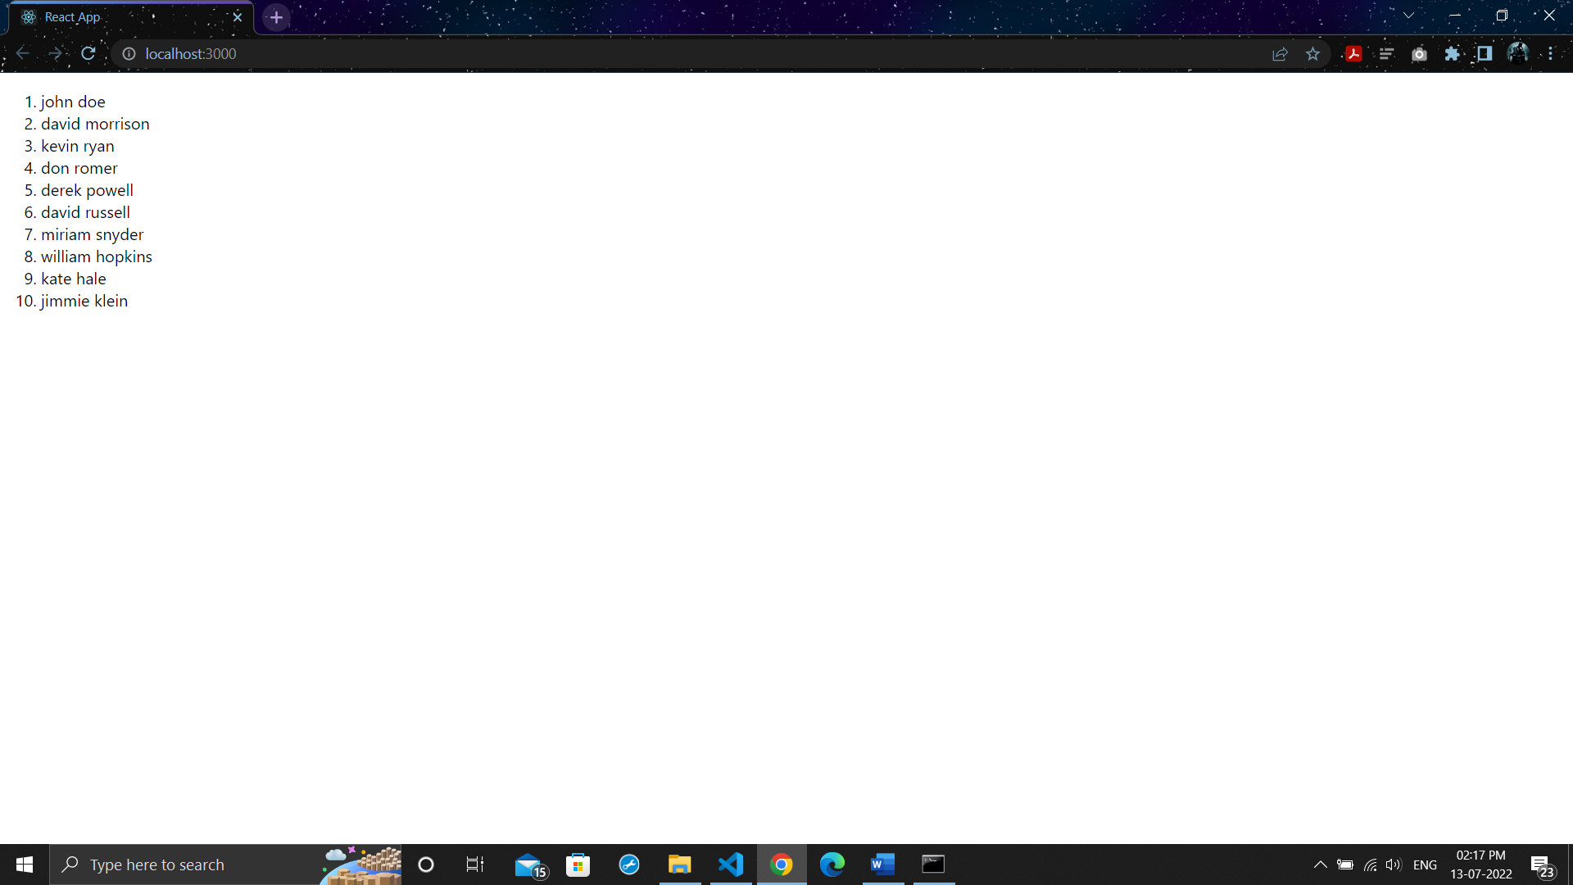Click the name don romer
The height and width of the screenshot is (885, 1573).
[79, 168]
